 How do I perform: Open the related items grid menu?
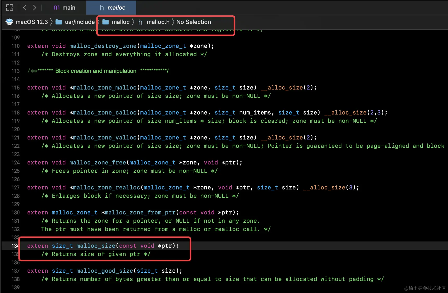tap(10, 8)
